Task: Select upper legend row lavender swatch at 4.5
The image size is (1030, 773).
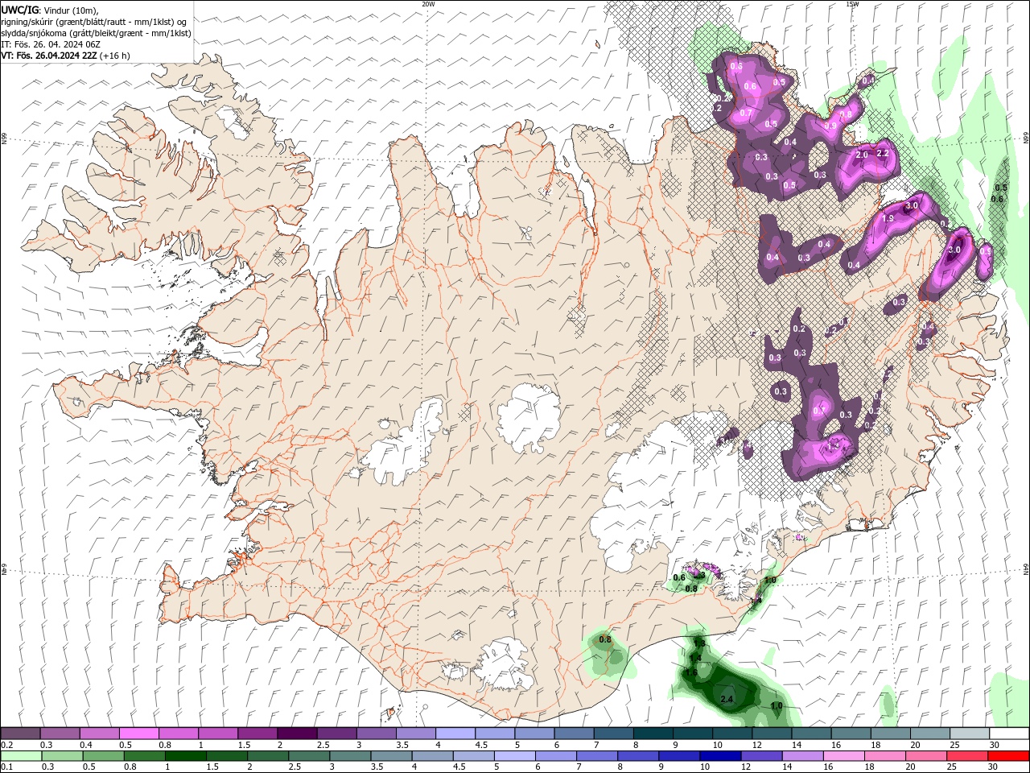Action: click(494, 733)
